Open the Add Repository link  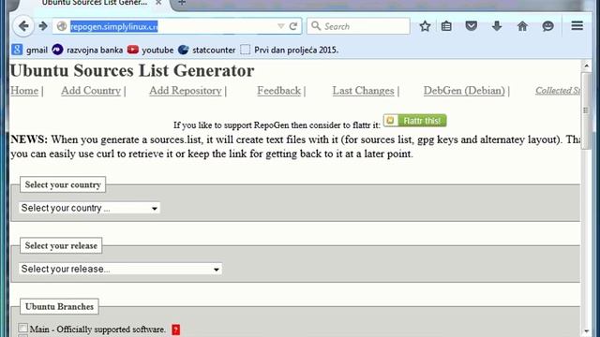[x=186, y=91]
